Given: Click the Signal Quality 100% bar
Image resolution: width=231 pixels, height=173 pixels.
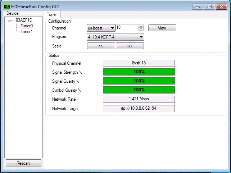Looking at the screenshot, I should click(x=139, y=81).
